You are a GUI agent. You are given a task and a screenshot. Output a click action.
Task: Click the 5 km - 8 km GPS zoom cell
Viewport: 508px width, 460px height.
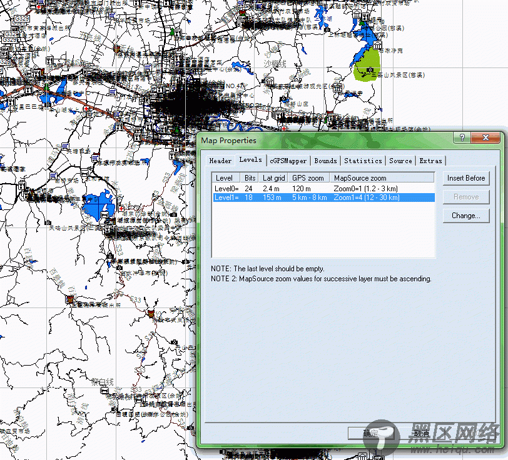click(x=310, y=197)
